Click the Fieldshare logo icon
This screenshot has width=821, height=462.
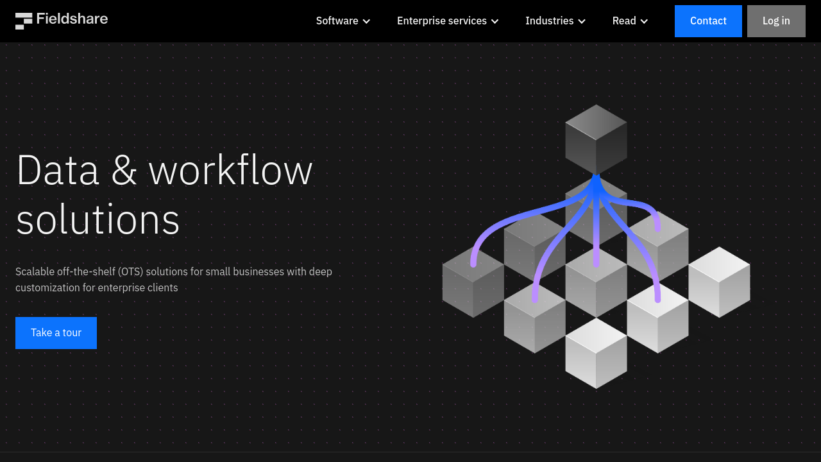pyautogui.click(x=24, y=21)
